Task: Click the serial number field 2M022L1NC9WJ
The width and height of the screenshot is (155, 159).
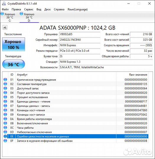Action: click(x=80, y=40)
